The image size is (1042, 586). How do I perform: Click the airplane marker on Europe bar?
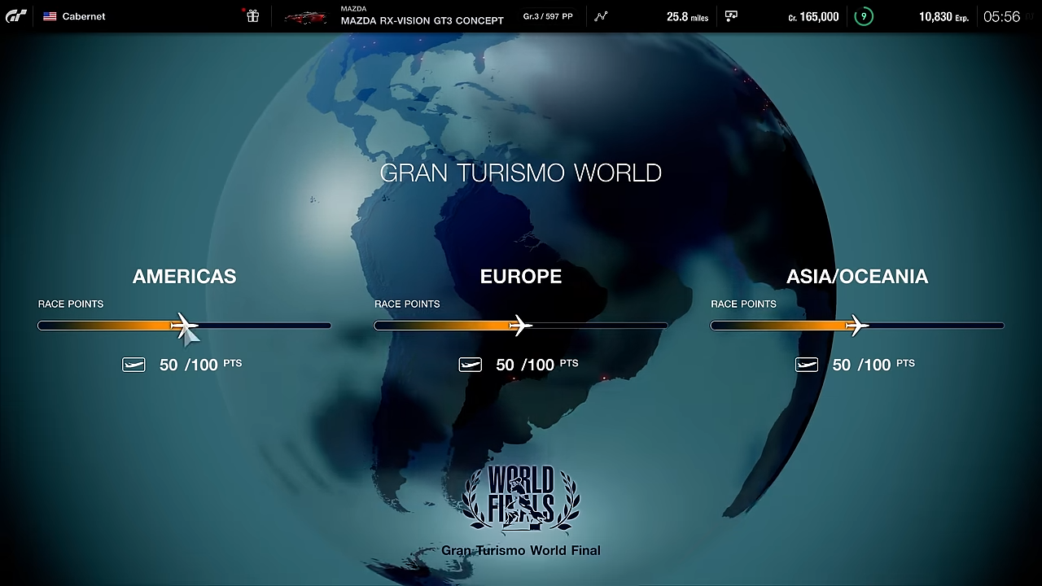[x=521, y=326]
